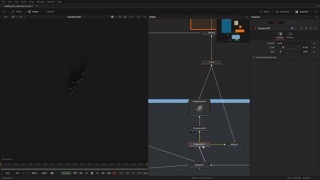Toggle the Displace3D1 enable switch

click(x=255, y=28)
